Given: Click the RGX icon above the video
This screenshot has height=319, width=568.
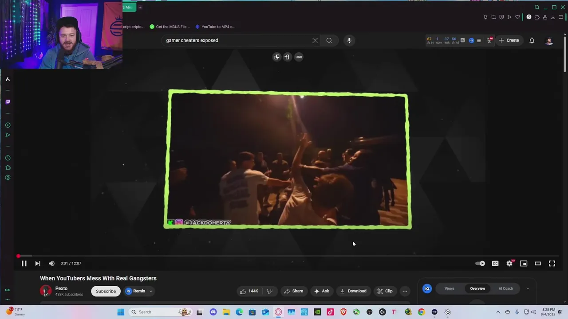Looking at the screenshot, I should point(299,57).
